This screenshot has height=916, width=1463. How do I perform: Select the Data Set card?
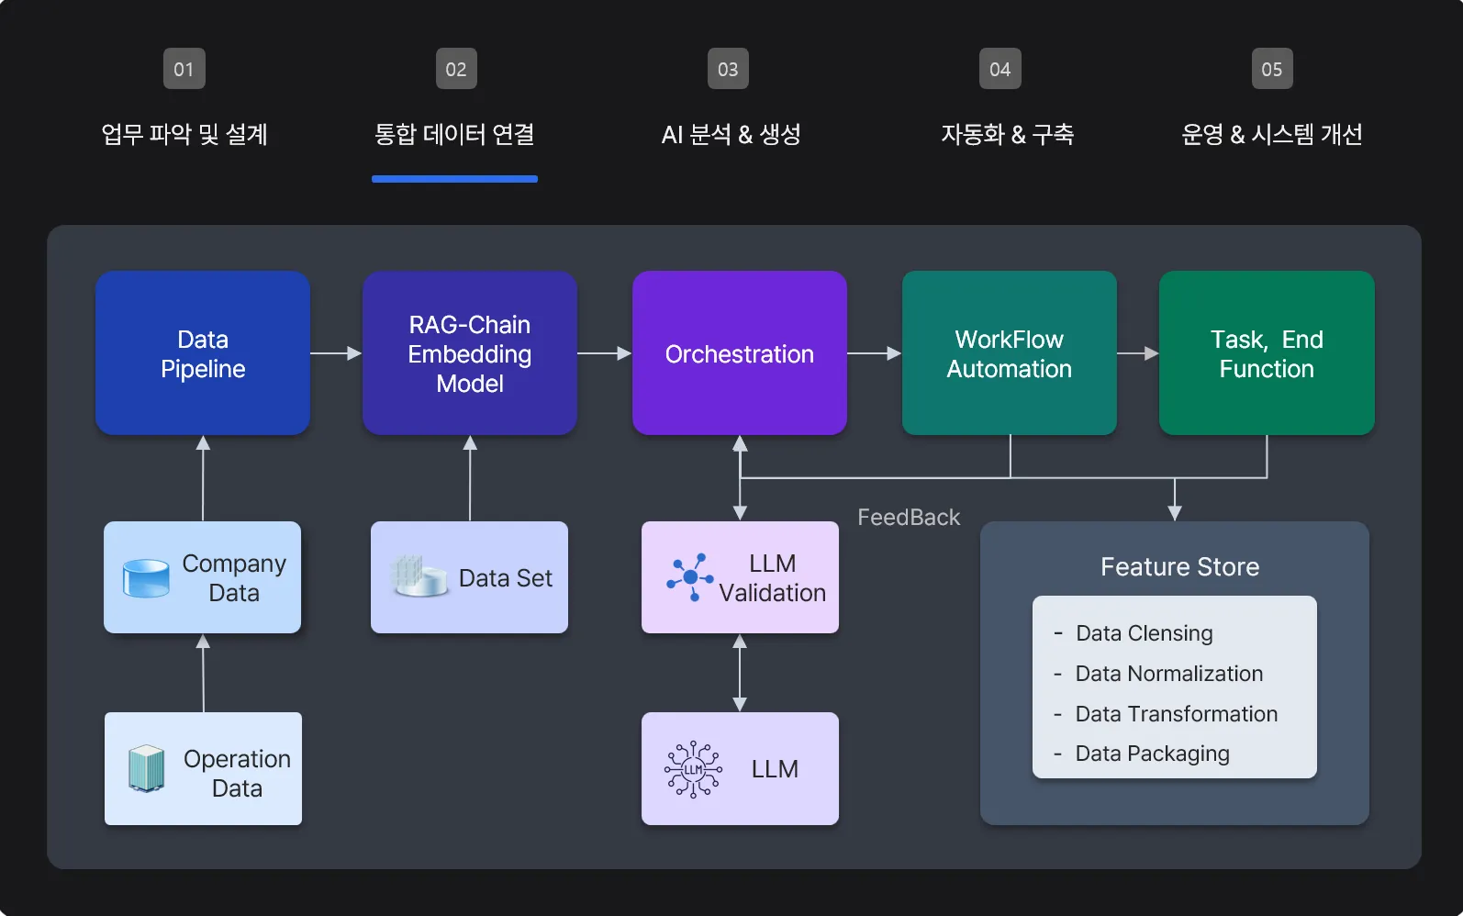coord(469,577)
